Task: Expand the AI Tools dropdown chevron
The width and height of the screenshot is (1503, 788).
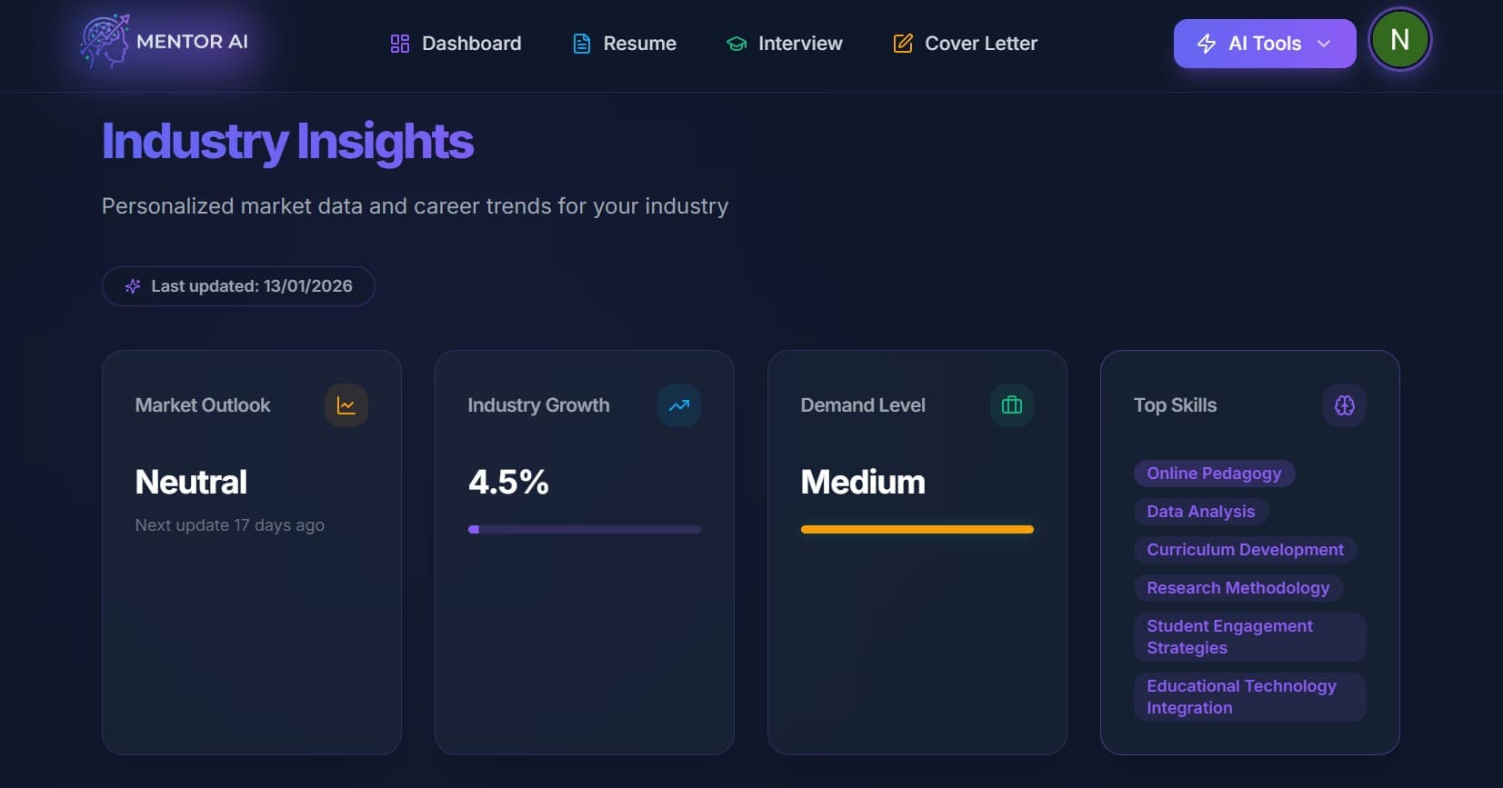Action: (1324, 44)
